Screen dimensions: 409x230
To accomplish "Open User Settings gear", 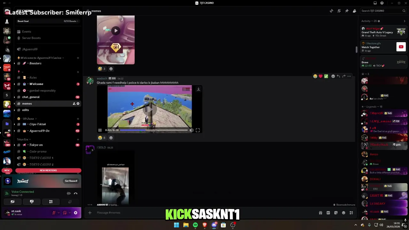I will coord(76,213).
